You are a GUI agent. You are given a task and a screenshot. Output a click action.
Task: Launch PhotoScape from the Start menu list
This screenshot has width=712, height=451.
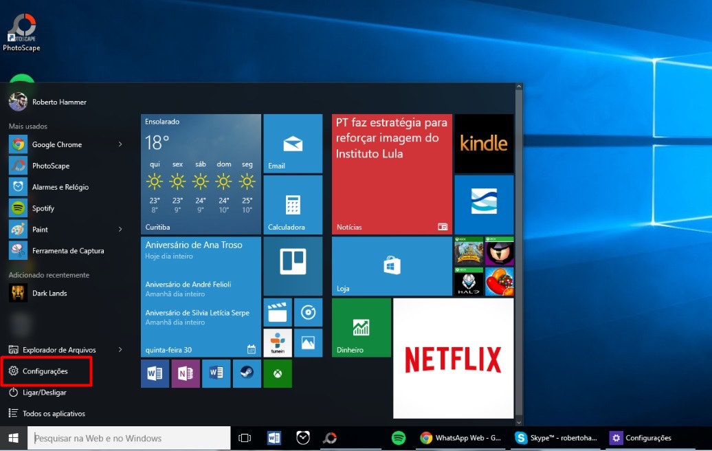click(x=66, y=166)
